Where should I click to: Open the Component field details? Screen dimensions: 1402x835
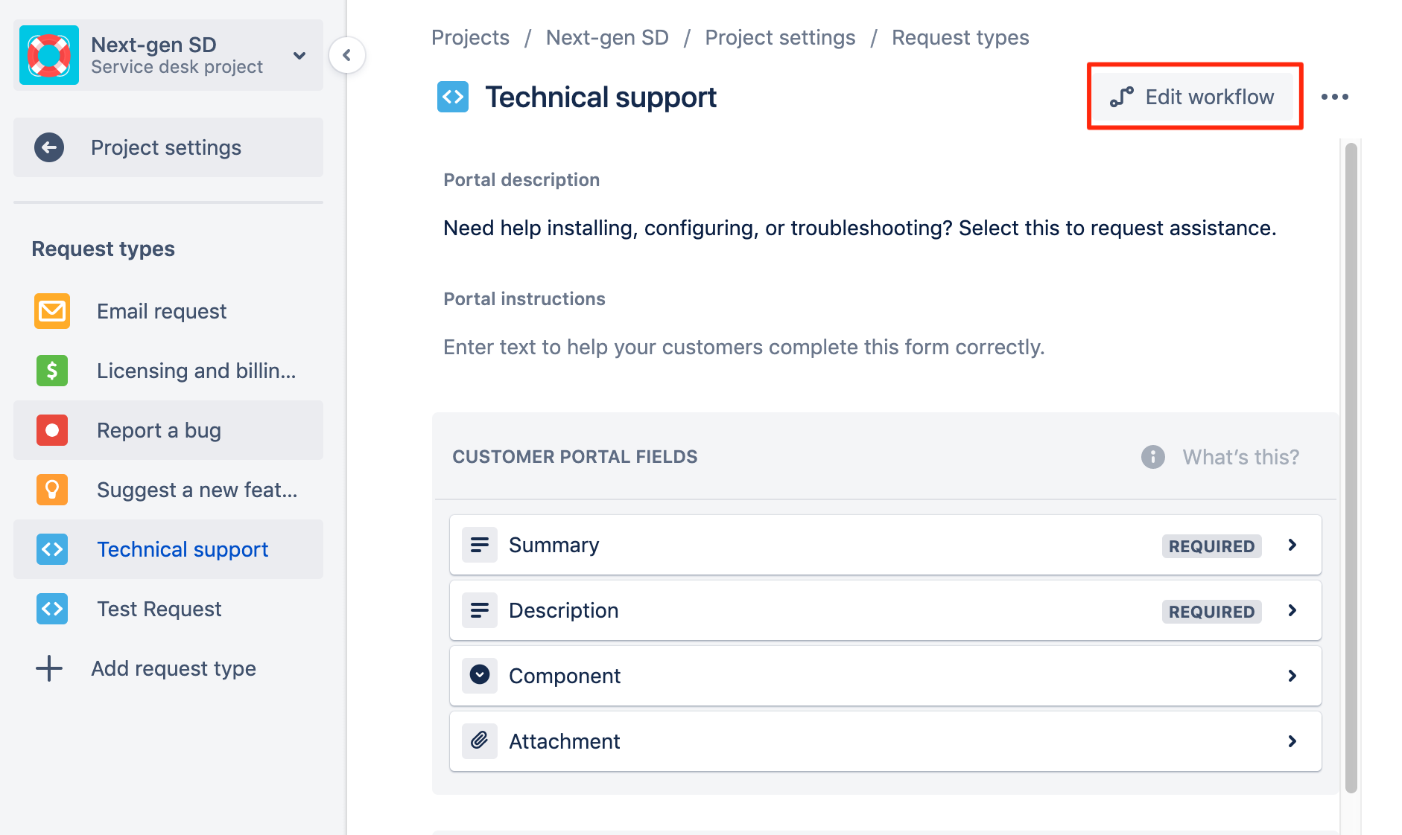[1292, 676]
